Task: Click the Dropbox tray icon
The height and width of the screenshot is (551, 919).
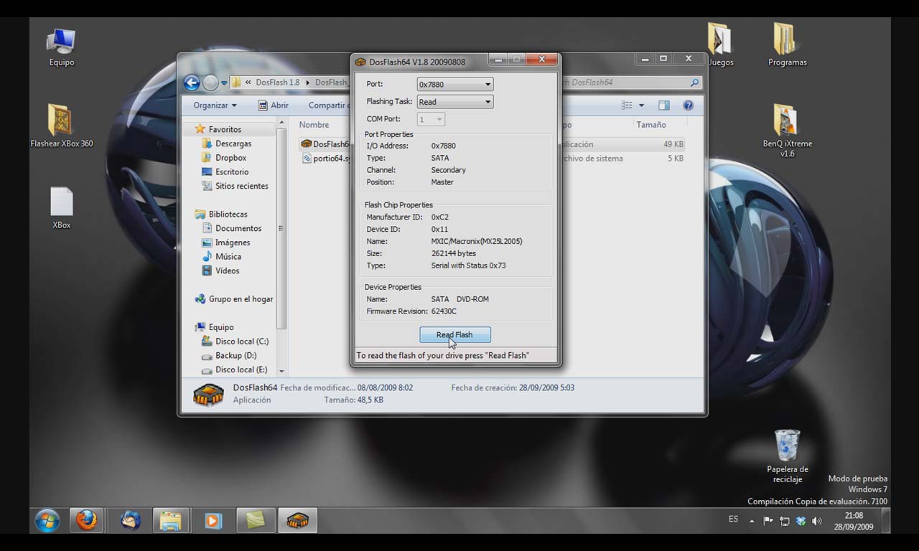Action: click(x=801, y=522)
